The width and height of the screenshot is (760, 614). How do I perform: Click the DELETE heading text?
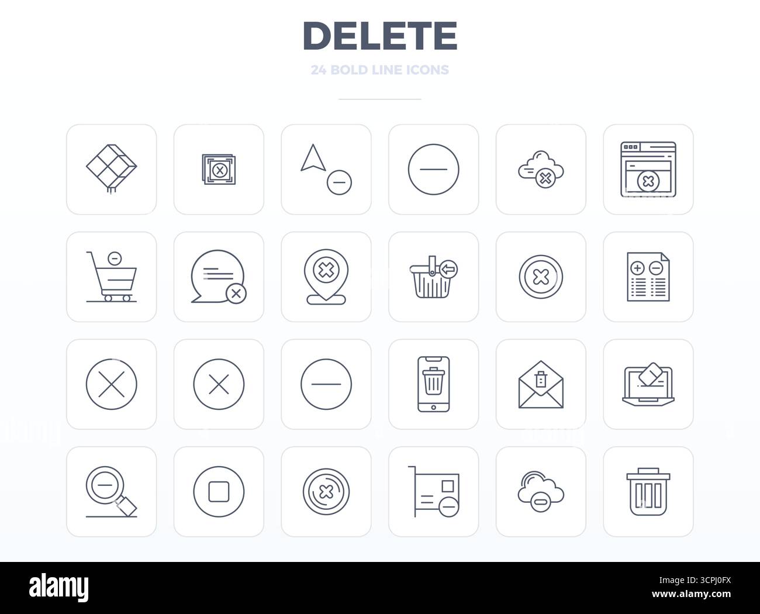tap(380, 36)
